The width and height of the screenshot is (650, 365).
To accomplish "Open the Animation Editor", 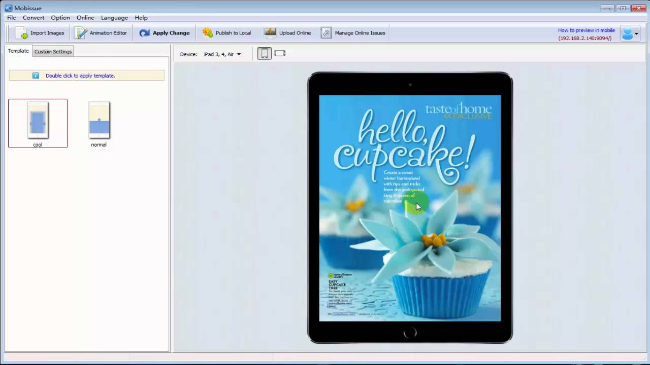I will click(101, 33).
